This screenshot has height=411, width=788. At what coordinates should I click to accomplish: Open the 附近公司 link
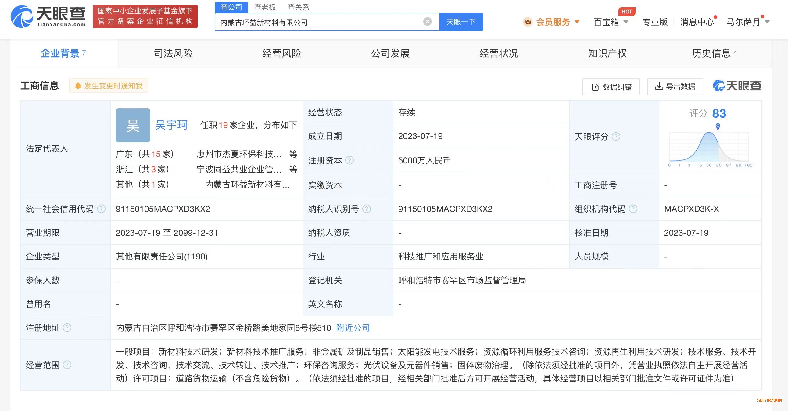point(353,328)
